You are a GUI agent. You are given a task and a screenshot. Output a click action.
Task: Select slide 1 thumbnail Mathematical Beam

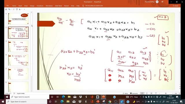(18, 19)
